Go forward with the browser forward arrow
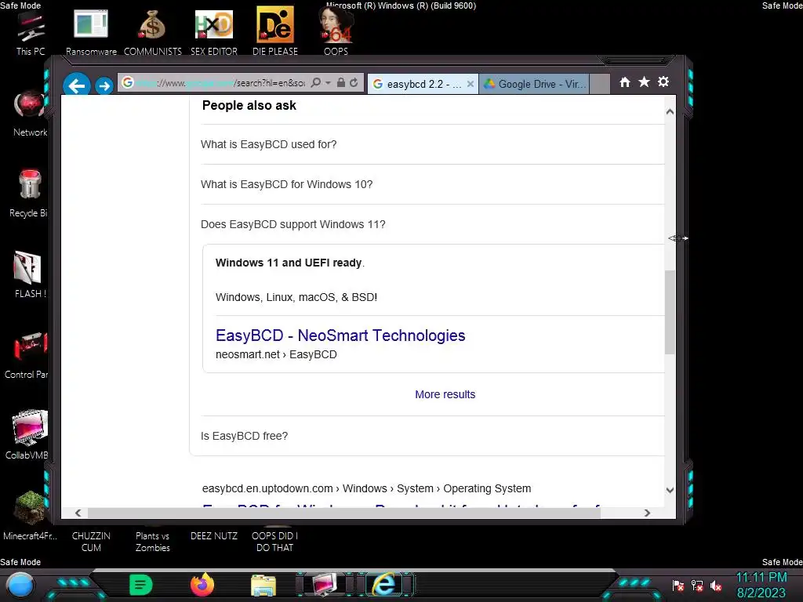803x602 pixels. click(x=104, y=85)
